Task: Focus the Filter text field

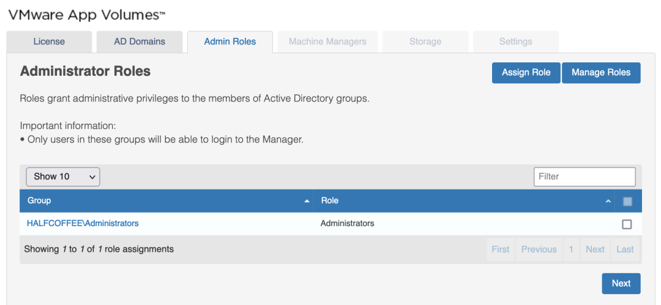Action: [584, 177]
